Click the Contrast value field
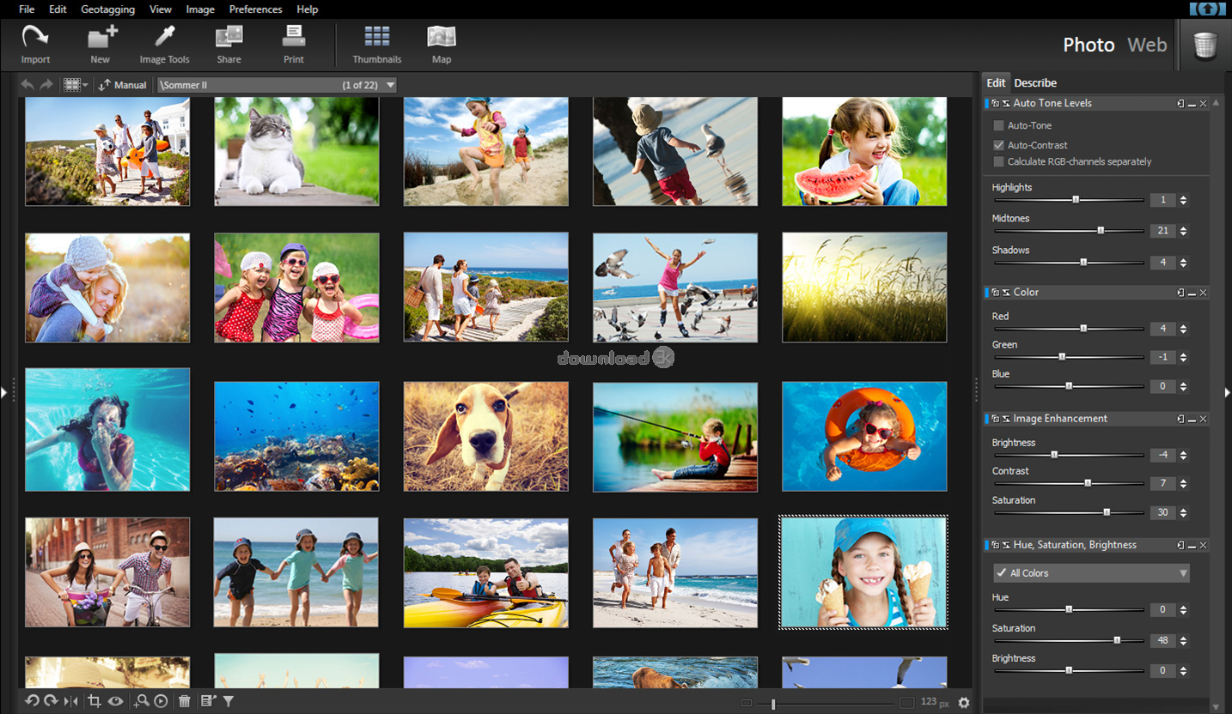1232x714 pixels. point(1162,484)
